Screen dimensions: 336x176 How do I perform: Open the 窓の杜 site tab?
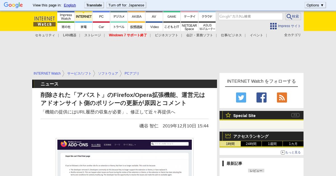click(x=66, y=27)
